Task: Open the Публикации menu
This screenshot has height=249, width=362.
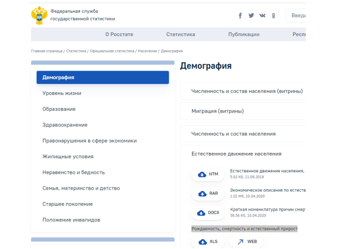Action: (244, 34)
